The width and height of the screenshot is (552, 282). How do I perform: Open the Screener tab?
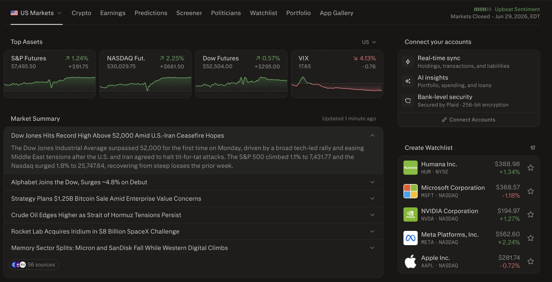click(x=189, y=13)
